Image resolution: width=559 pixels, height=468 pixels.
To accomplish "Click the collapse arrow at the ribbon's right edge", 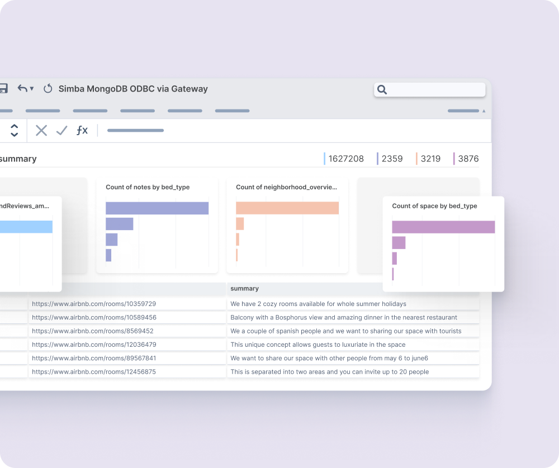I will point(483,111).
